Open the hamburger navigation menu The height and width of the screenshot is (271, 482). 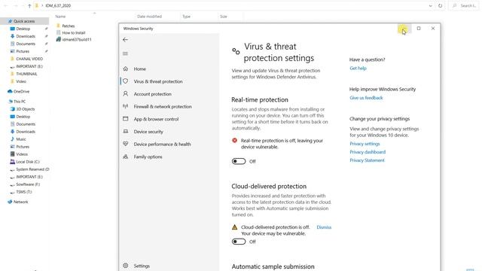click(125, 53)
